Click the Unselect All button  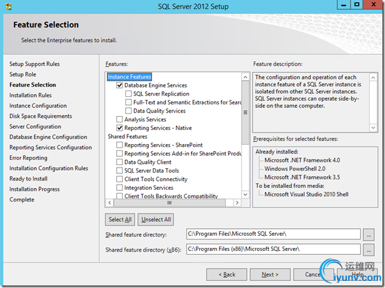click(156, 219)
